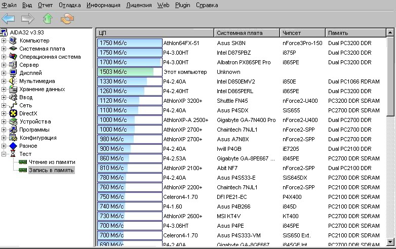396x249 pixels.
Task: Click the back arrow toolbar icon
Action: [x=9, y=19]
